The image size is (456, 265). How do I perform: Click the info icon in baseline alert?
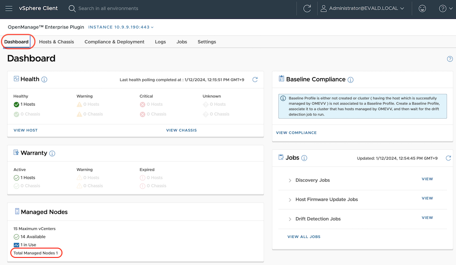coord(283,98)
